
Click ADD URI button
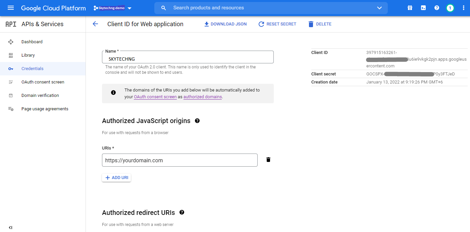[116, 178]
